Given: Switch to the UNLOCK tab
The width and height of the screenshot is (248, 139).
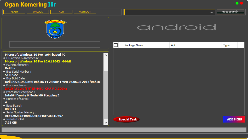Looking at the screenshot, I should (x=38, y=12).
